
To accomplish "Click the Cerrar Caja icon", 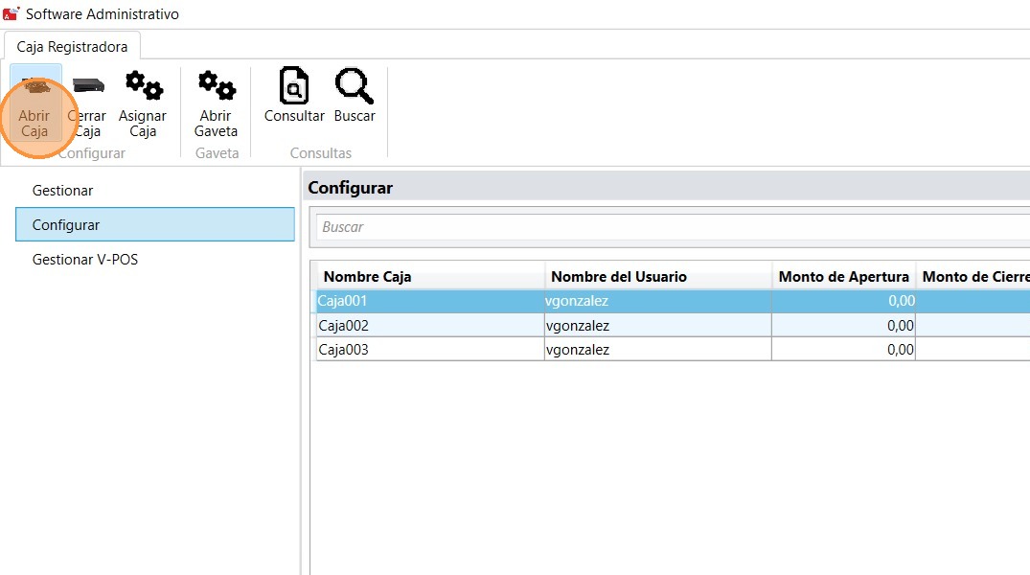I will (88, 88).
